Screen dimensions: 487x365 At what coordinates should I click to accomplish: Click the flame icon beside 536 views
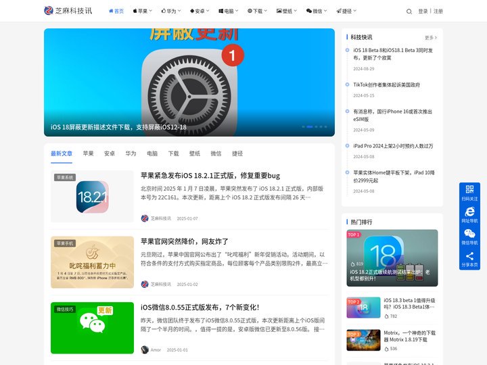click(386, 349)
